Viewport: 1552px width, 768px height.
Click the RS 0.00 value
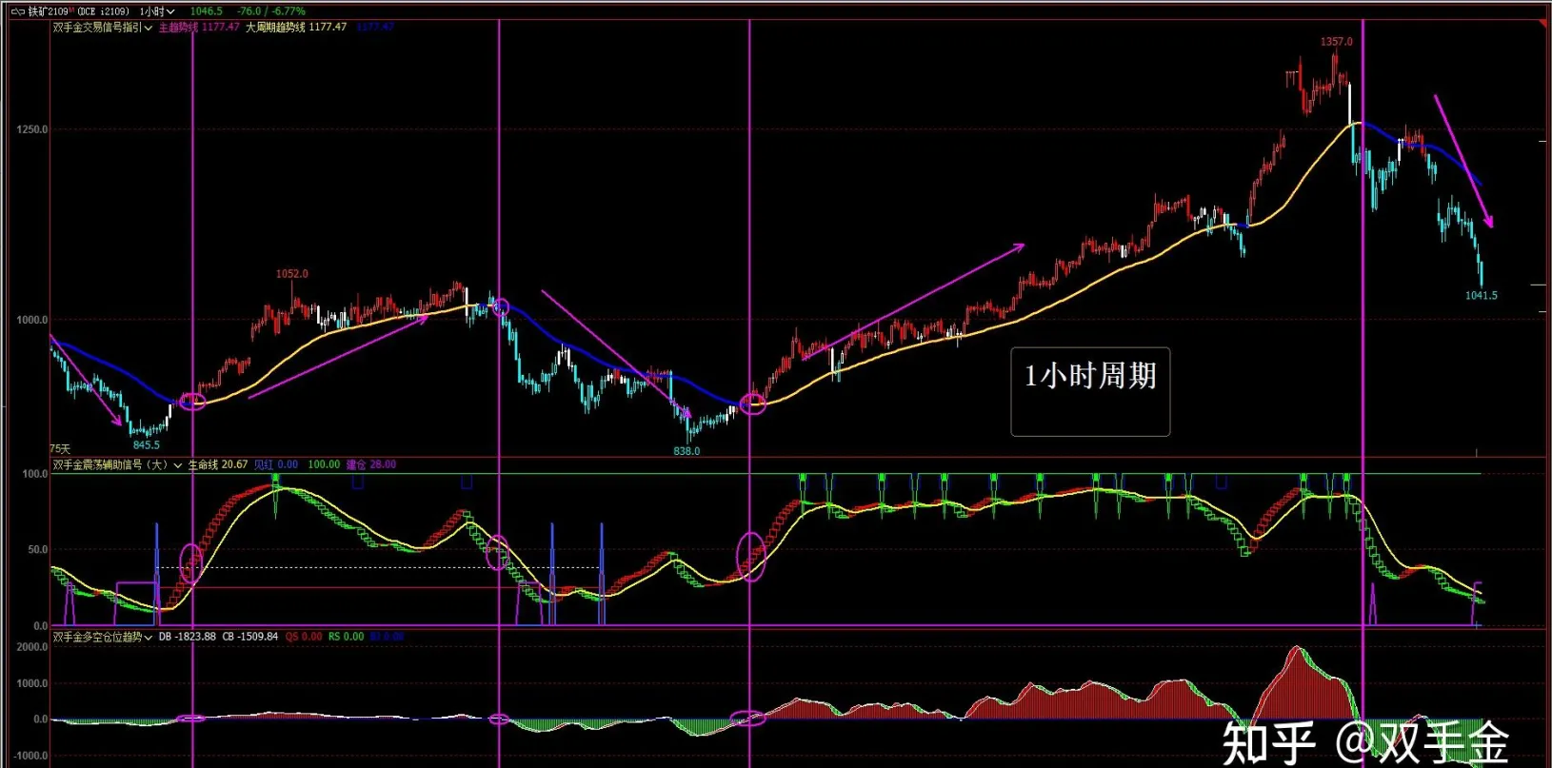(x=347, y=637)
